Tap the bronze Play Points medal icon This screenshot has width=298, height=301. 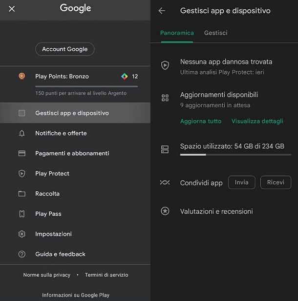click(x=21, y=77)
